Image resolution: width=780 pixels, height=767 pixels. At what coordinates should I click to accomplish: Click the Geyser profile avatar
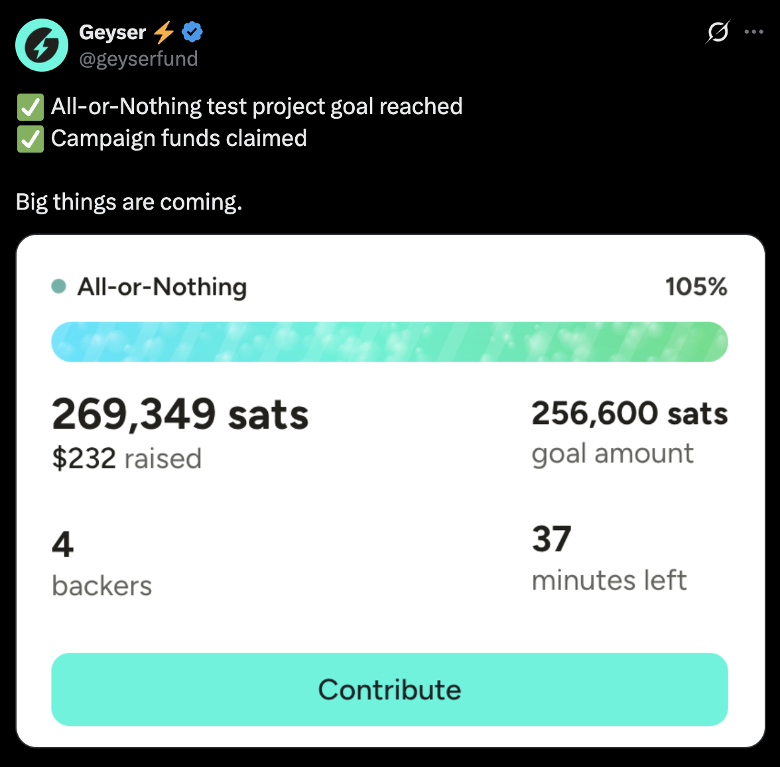[42, 45]
